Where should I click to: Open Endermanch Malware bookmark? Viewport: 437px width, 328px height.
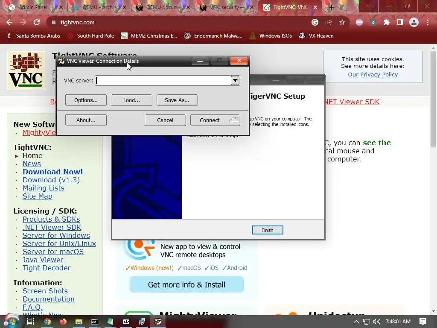(x=213, y=36)
